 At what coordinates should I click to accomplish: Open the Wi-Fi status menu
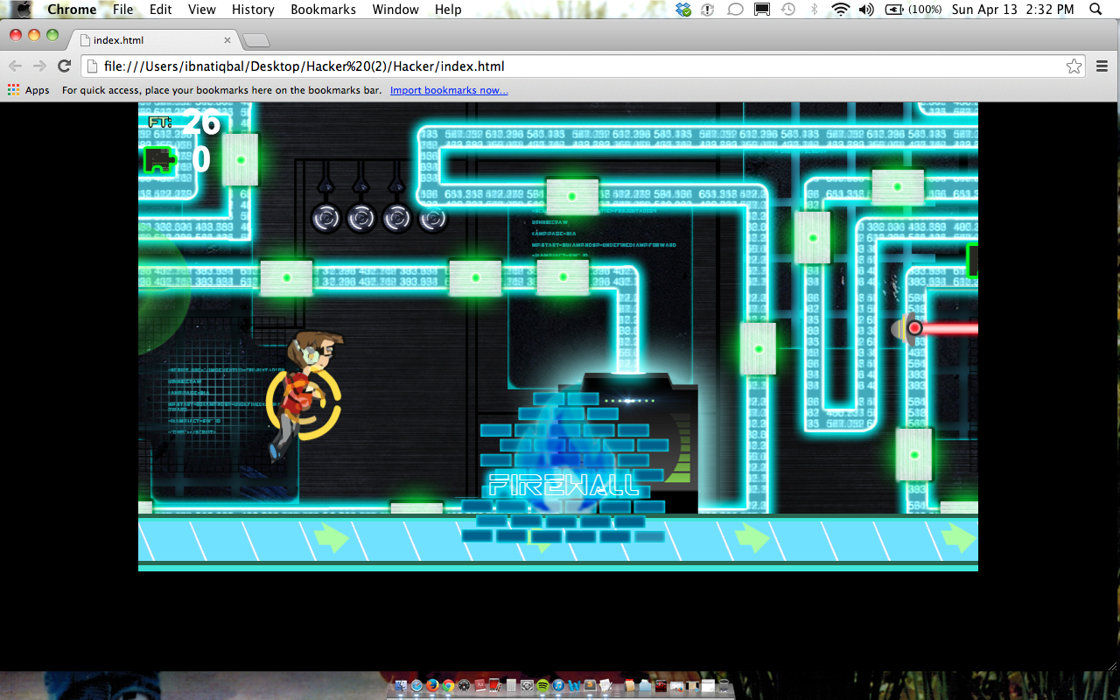(841, 10)
